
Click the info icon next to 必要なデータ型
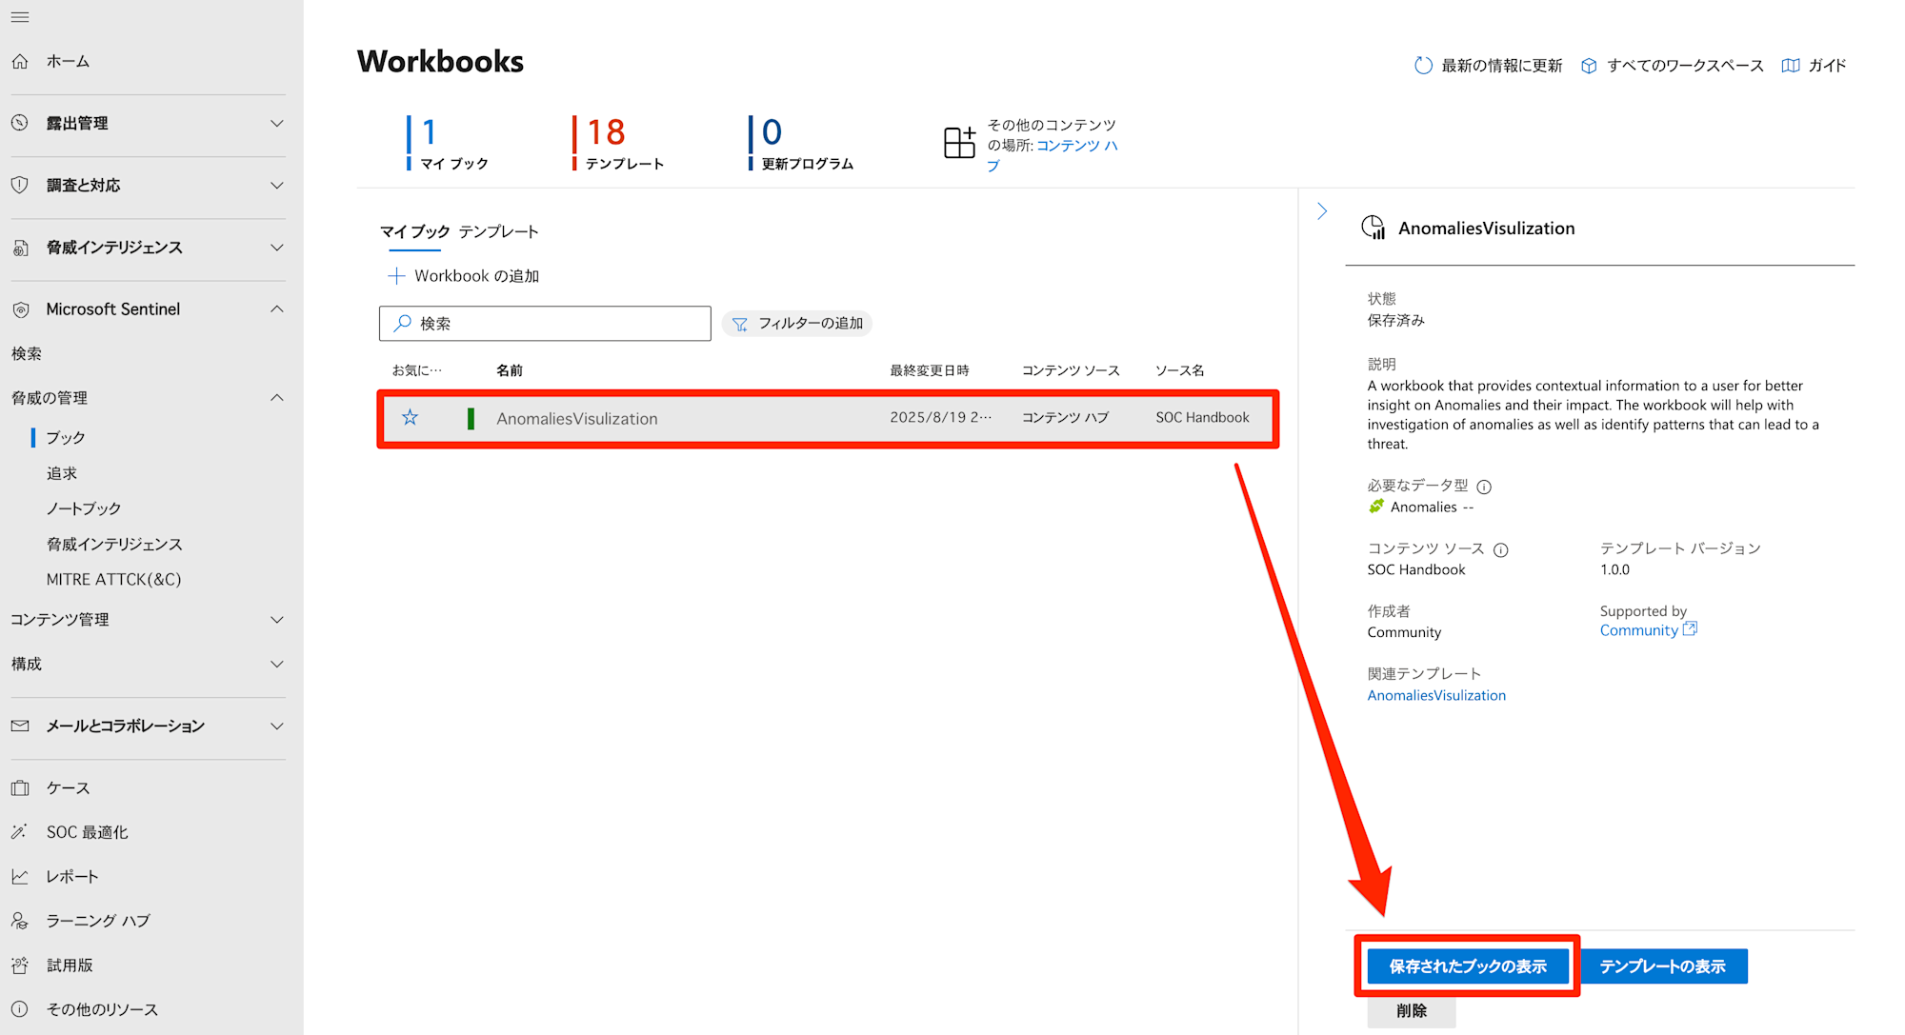point(1484,487)
